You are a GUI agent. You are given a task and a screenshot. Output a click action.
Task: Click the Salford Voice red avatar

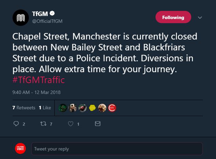(21, 149)
